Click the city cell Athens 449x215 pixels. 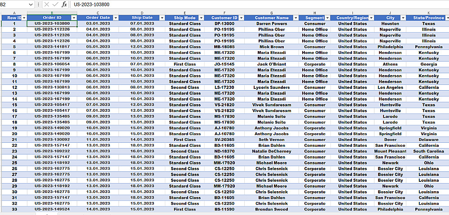point(390,65)
